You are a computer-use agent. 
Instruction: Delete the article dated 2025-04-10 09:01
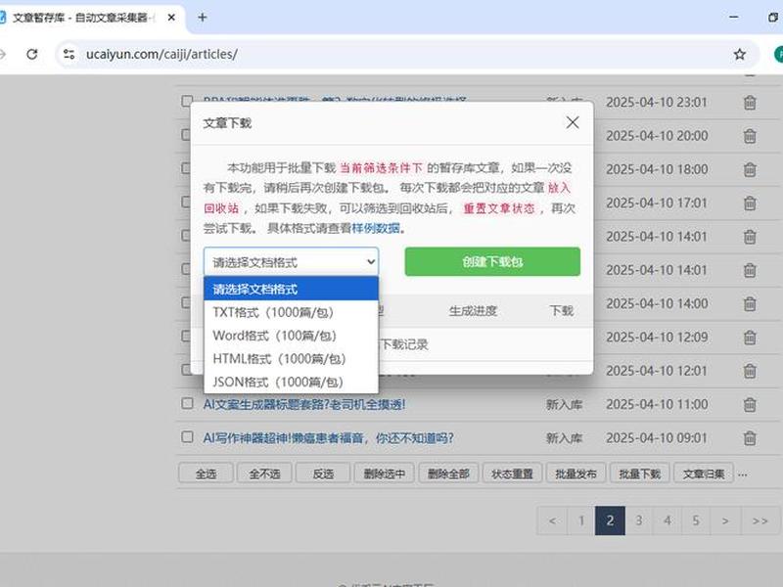750,438
